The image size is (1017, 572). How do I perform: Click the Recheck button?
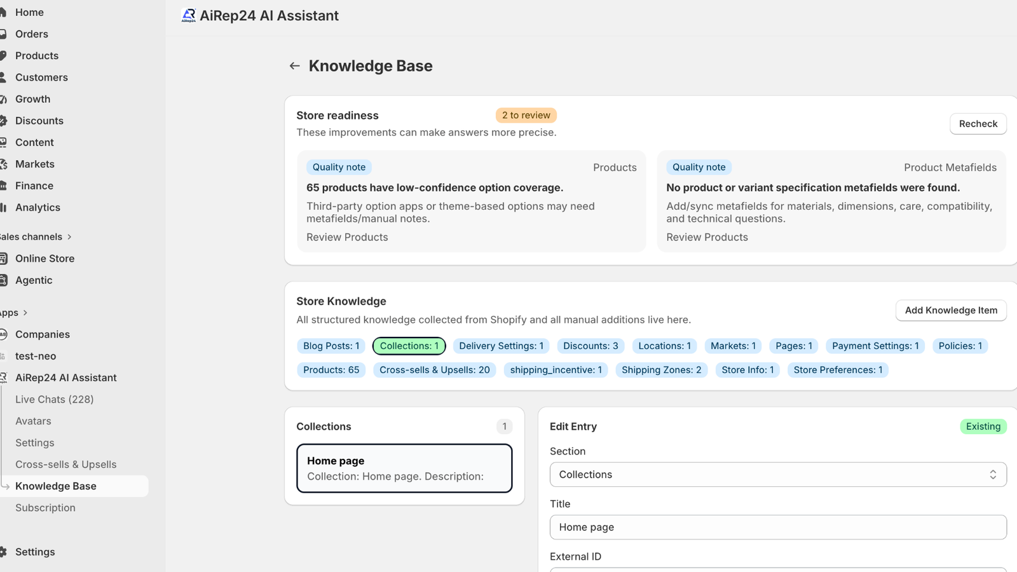pyautogui.click(x=978, y=124)
